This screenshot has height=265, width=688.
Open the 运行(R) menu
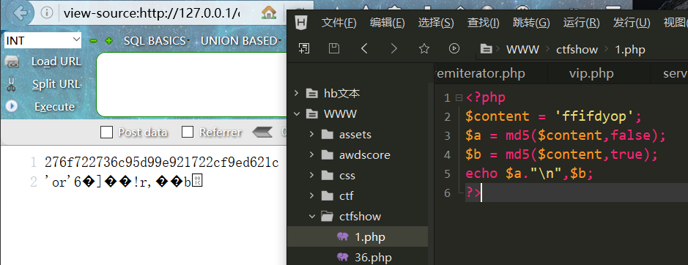tap(581, 23)
